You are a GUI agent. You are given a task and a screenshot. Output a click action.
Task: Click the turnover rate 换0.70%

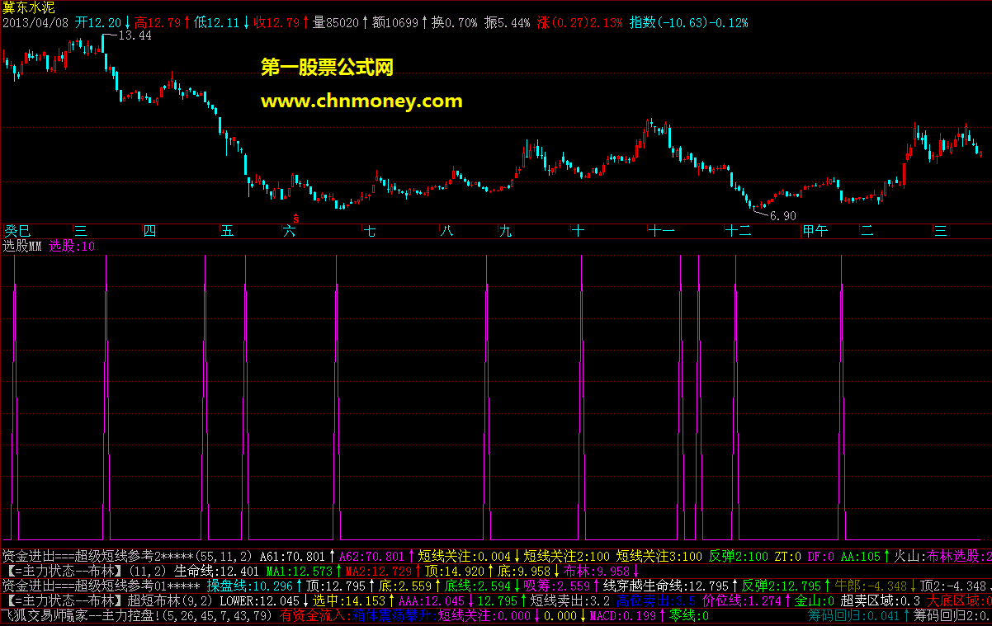point(455,22)
